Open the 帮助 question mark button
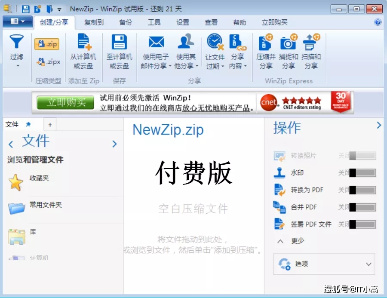Viewport: 387px width, 298px height. click(378, 22)
